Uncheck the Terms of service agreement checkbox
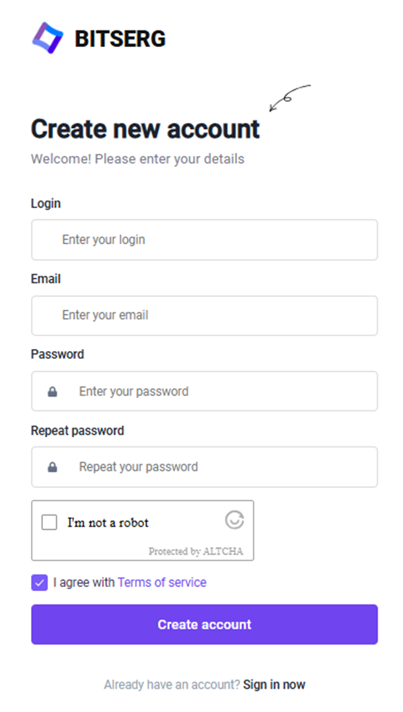 40,582
